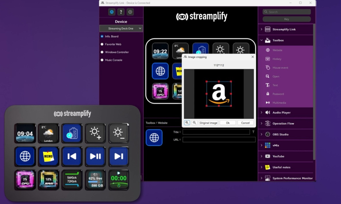Select the CPU monitor key in deck grid

(x=160, y=91)
